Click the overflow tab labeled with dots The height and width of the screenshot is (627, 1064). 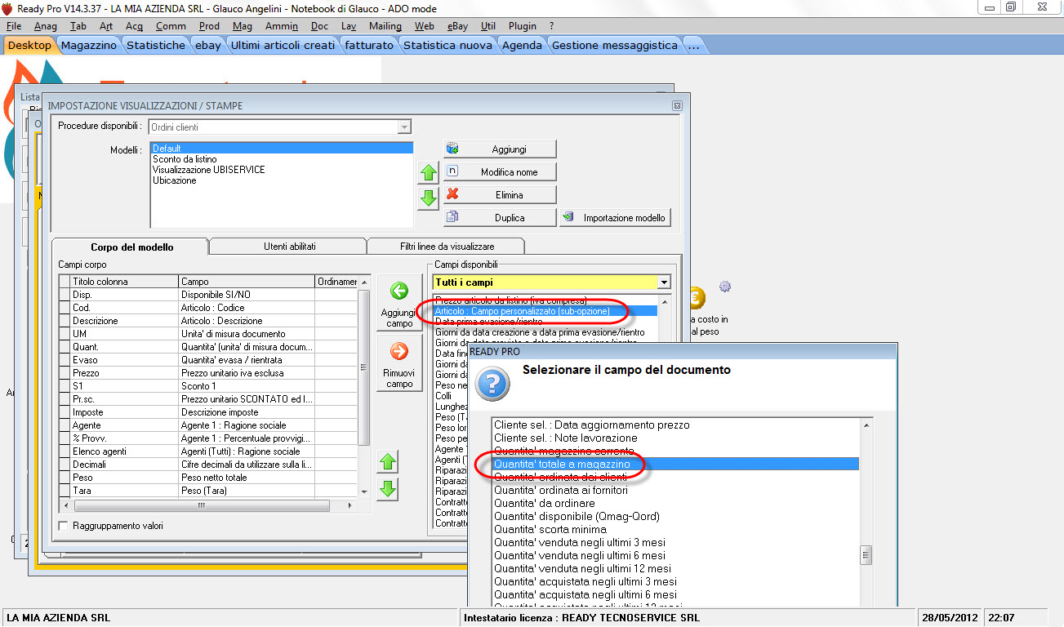click(694, 46)
